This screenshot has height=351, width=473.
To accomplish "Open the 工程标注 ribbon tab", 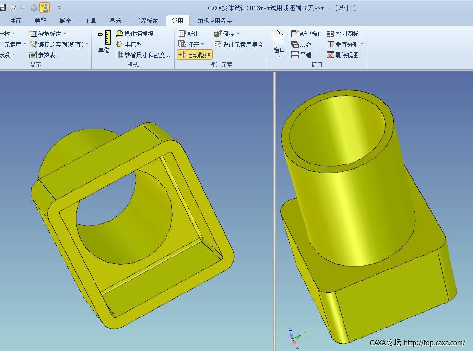I will coord(146,21).
